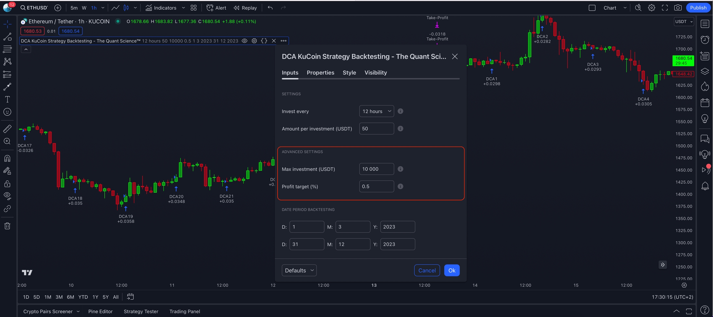Click the trash Remove objects icon
713x317 pixels.
7,226
